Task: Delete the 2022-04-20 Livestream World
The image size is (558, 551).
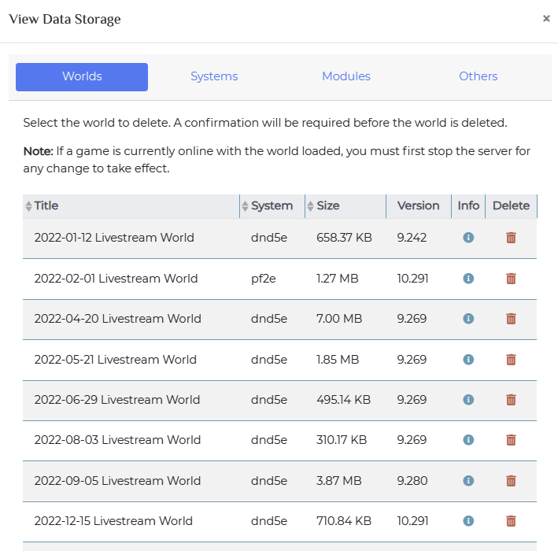Action: [511, 319]
